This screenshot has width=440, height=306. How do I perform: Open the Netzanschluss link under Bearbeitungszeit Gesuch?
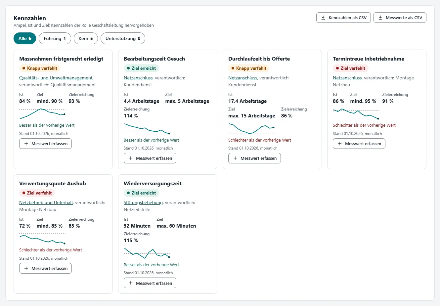point(138,78)
